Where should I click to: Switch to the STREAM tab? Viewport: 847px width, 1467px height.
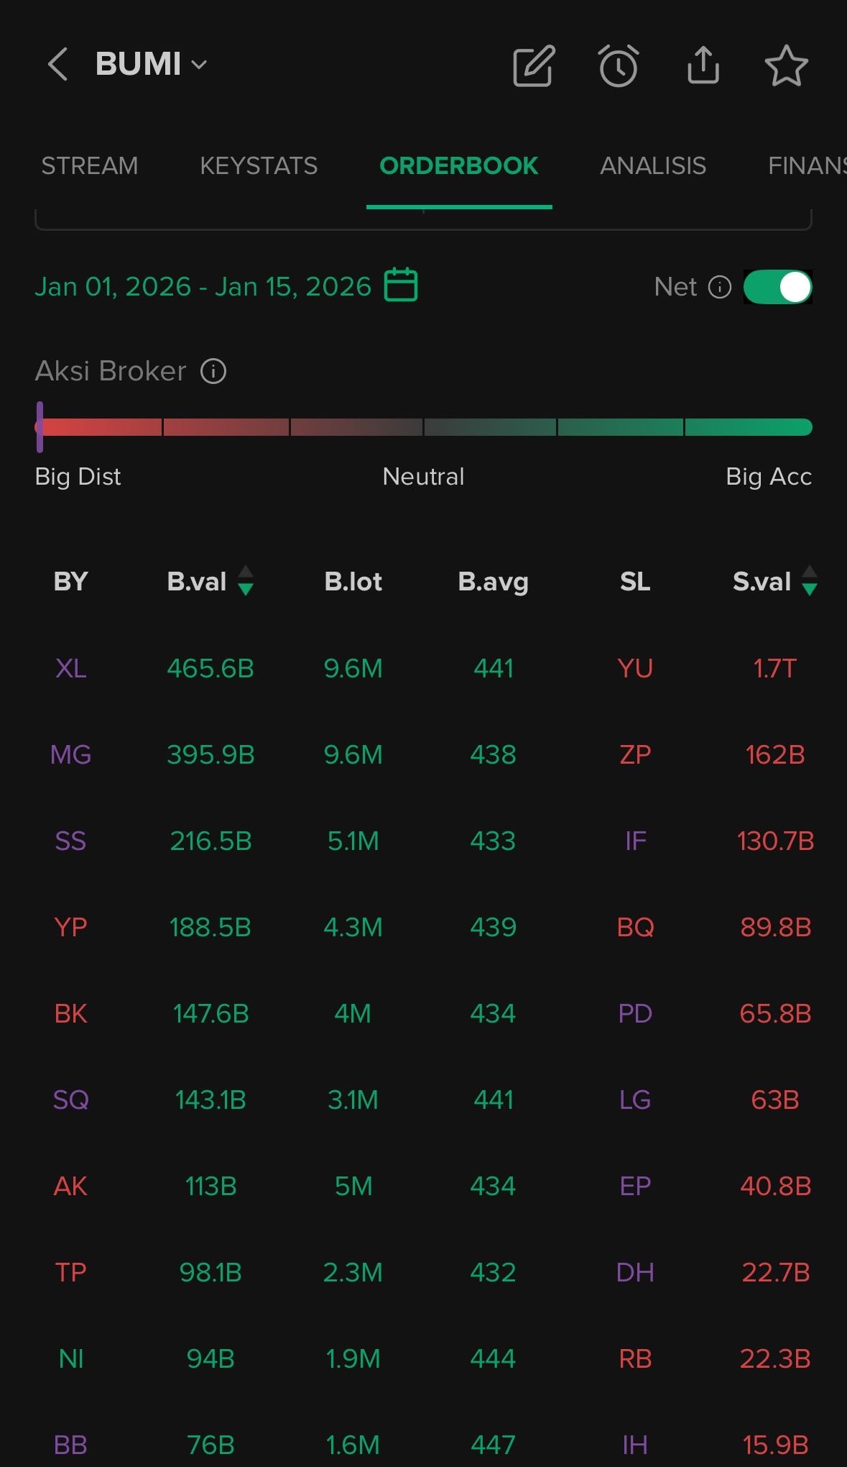[x=89, y=166]
